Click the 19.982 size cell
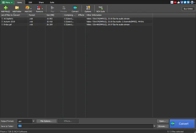196x133 pixels. [50, 19]
